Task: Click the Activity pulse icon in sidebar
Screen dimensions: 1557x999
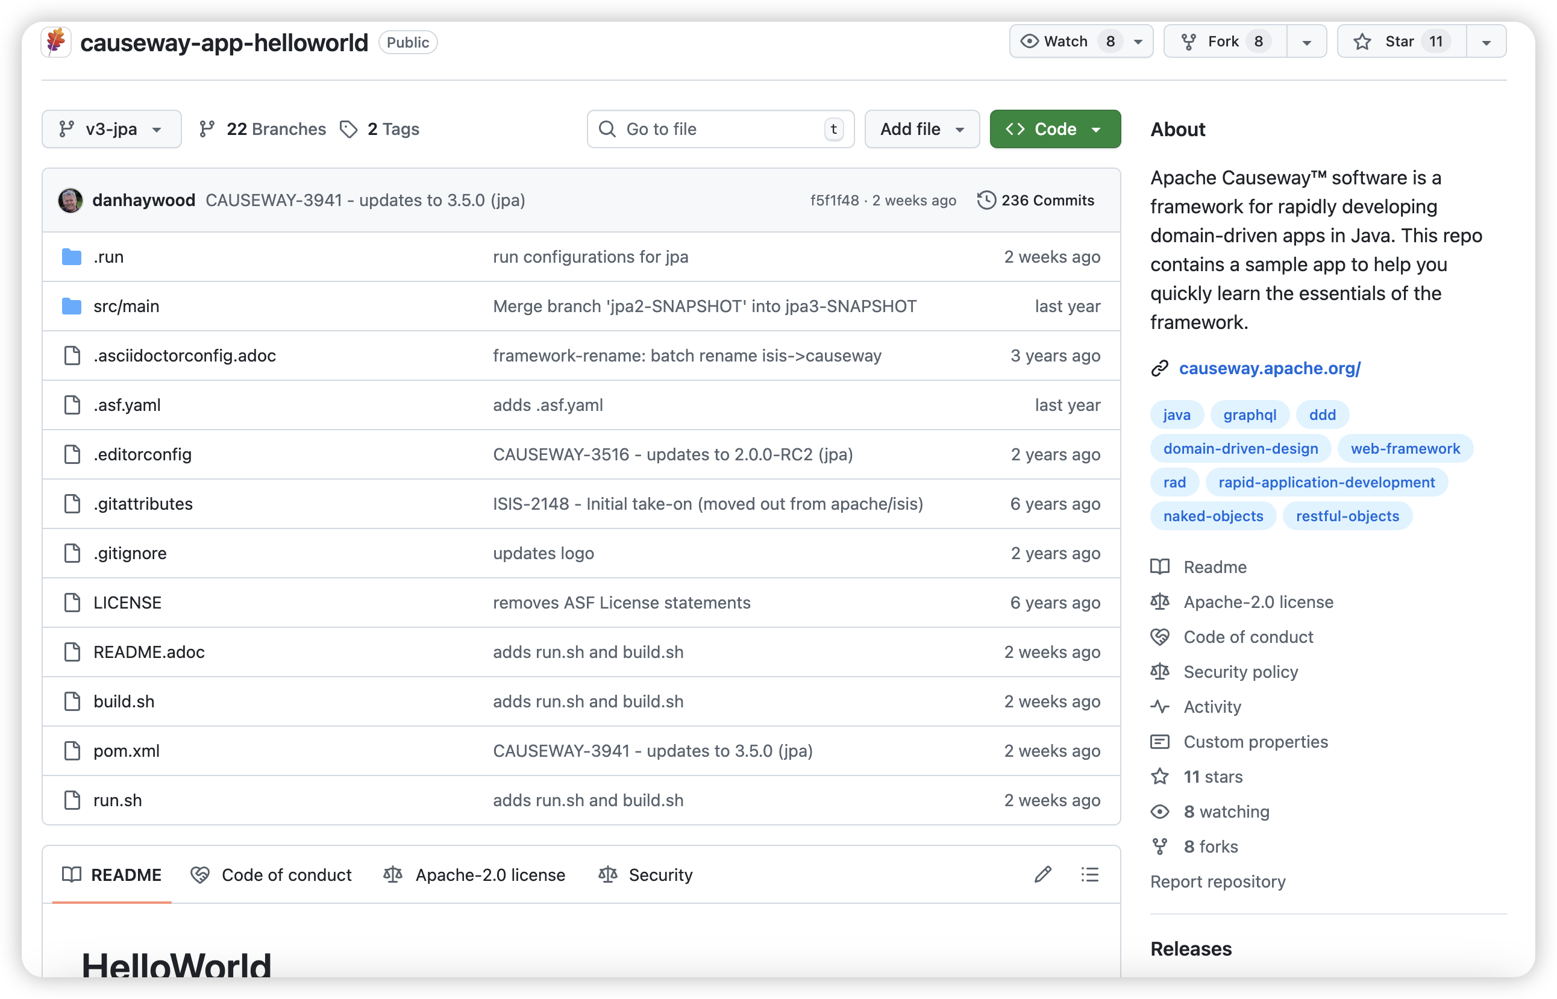Action: pyautogui.click(x=1160, y=706)
